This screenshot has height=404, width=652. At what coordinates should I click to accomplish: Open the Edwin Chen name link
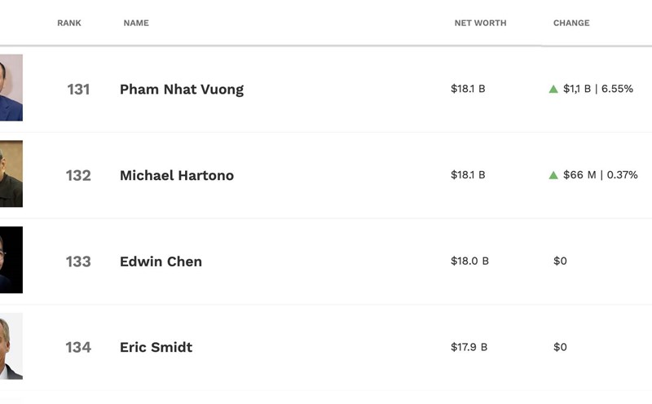(x=161, y=261)
